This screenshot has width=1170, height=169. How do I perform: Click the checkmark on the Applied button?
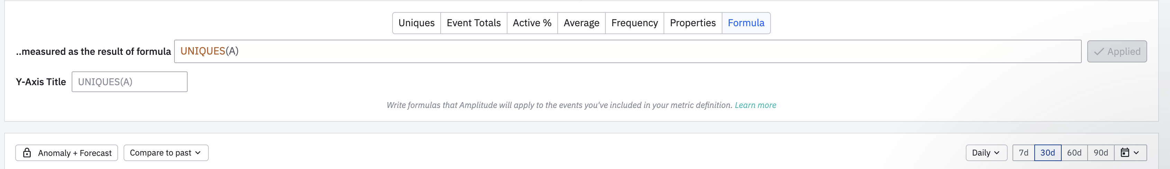[x=1099, y=52]
